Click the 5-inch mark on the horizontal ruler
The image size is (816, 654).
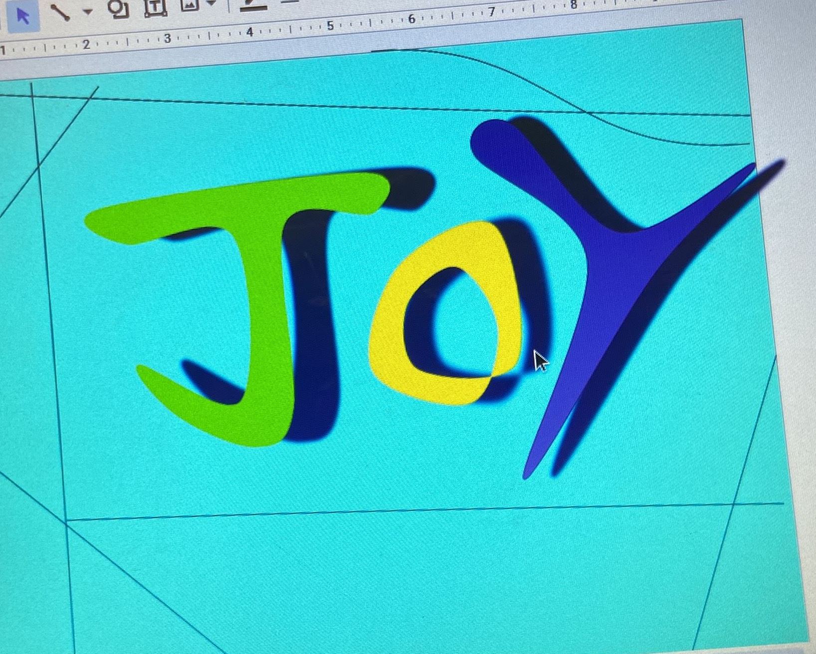(x=330, y=26)
